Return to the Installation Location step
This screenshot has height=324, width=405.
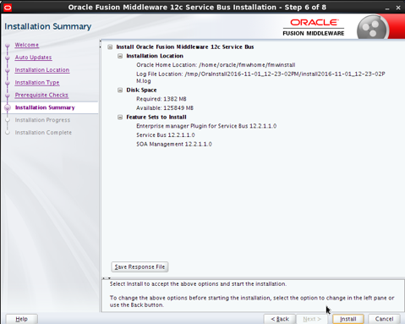pyautogui.click(x=42, y=70)
